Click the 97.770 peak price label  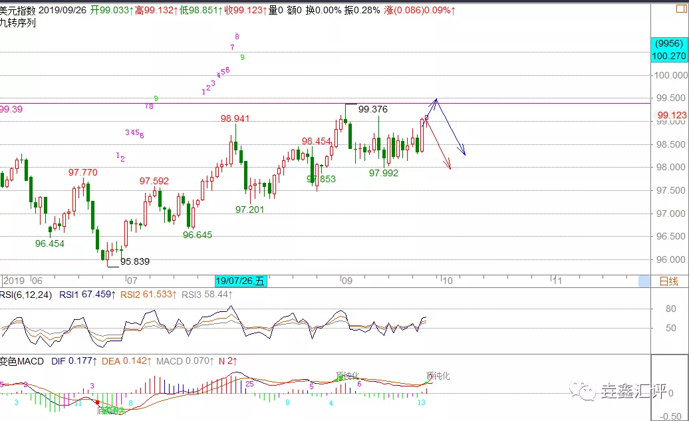pyautogui.click(x=83, y=172)
